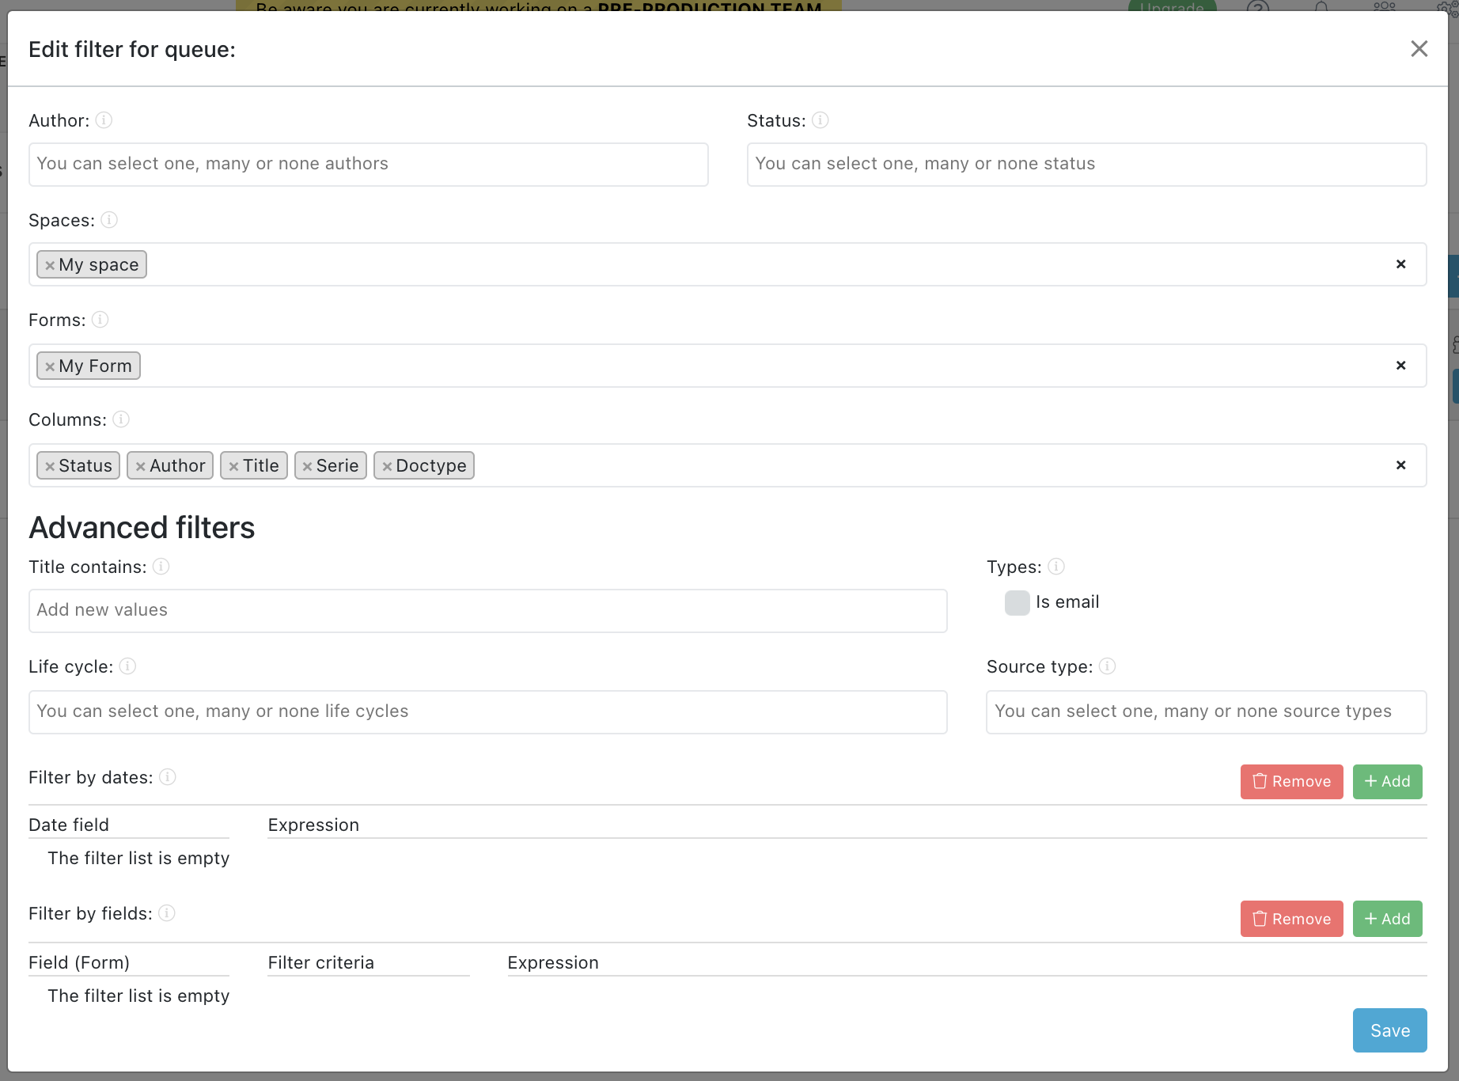Remove the Serie column tag
1459x1081 pixels.
[308, 465]
